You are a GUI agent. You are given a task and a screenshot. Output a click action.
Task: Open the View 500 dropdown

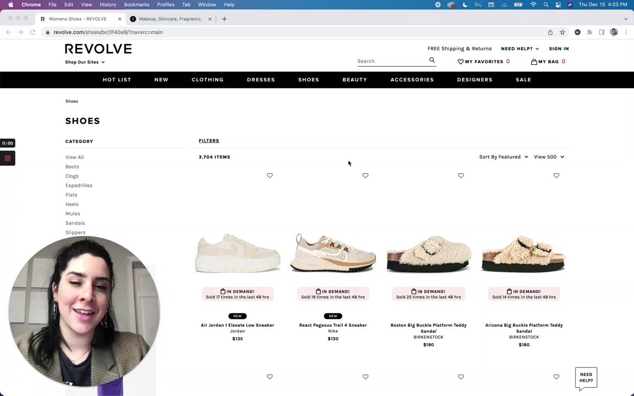click(549, 157)
